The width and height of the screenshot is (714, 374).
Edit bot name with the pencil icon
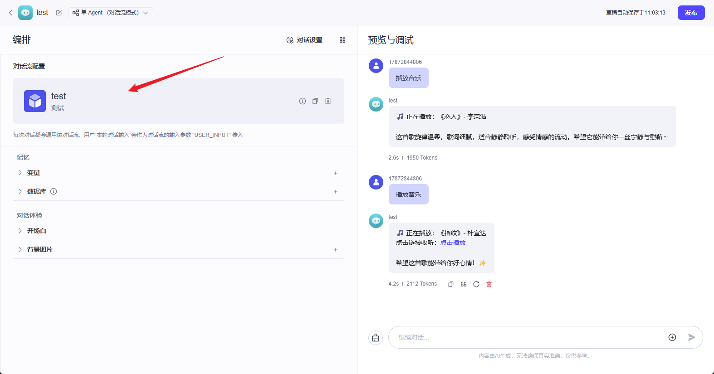coord(59,13)
